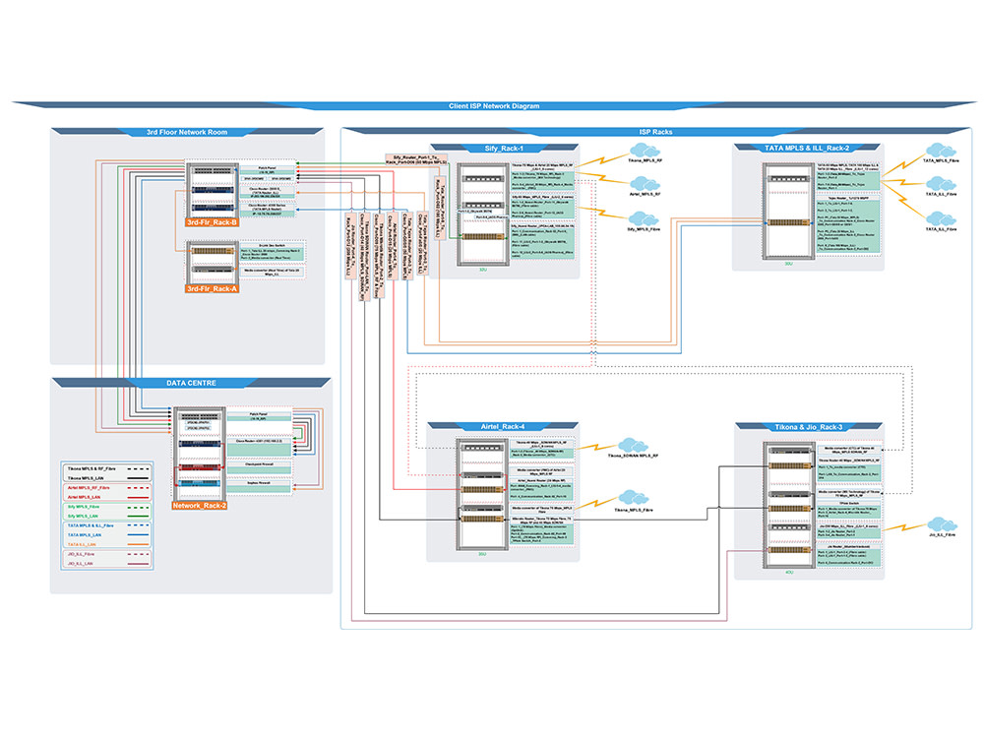Expand the Tikona & Jio_Rack-3 header
This screenshot has height=738, width=984.
point(807,427)
